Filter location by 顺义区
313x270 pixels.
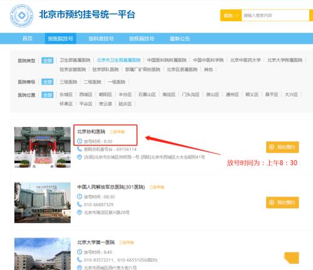click(252, 95)
